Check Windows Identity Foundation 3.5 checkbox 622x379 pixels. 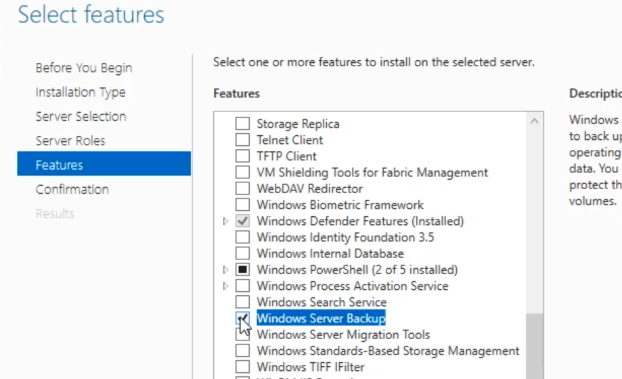click(x=242, y=237)
